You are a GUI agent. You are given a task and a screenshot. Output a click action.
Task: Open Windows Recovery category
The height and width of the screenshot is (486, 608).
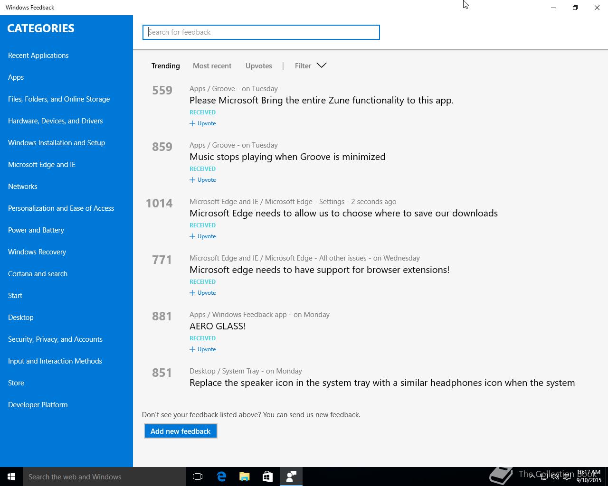37,252
